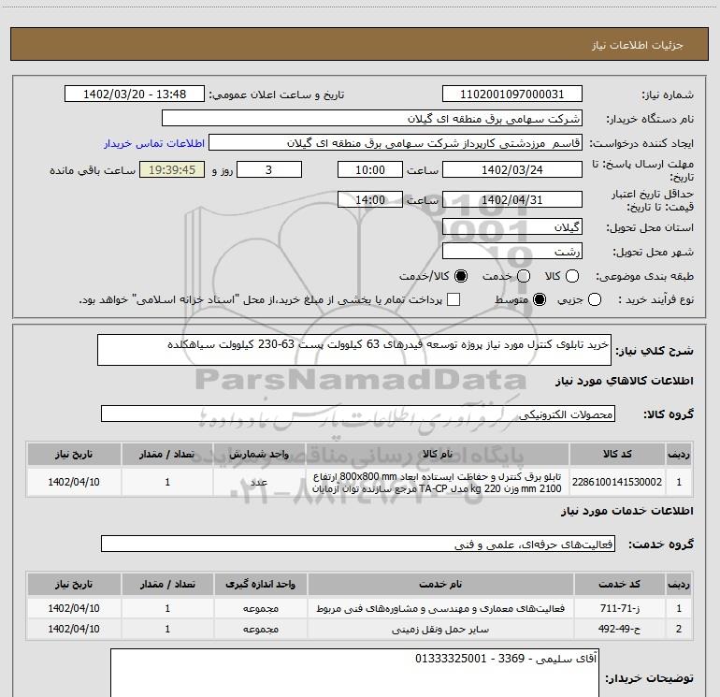Click service code ز-711-71 cell
The image size is (720, 697).
619,608
